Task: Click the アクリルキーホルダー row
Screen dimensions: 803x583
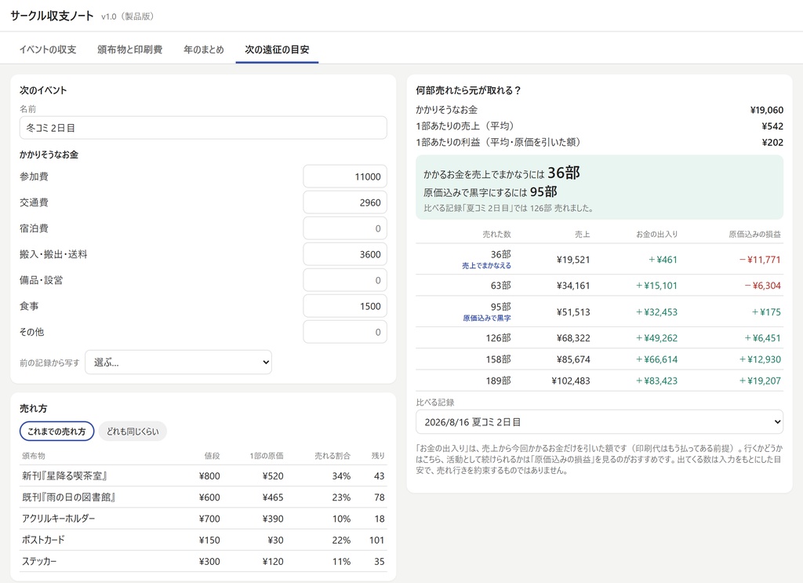Action: [x=203, y=519]
